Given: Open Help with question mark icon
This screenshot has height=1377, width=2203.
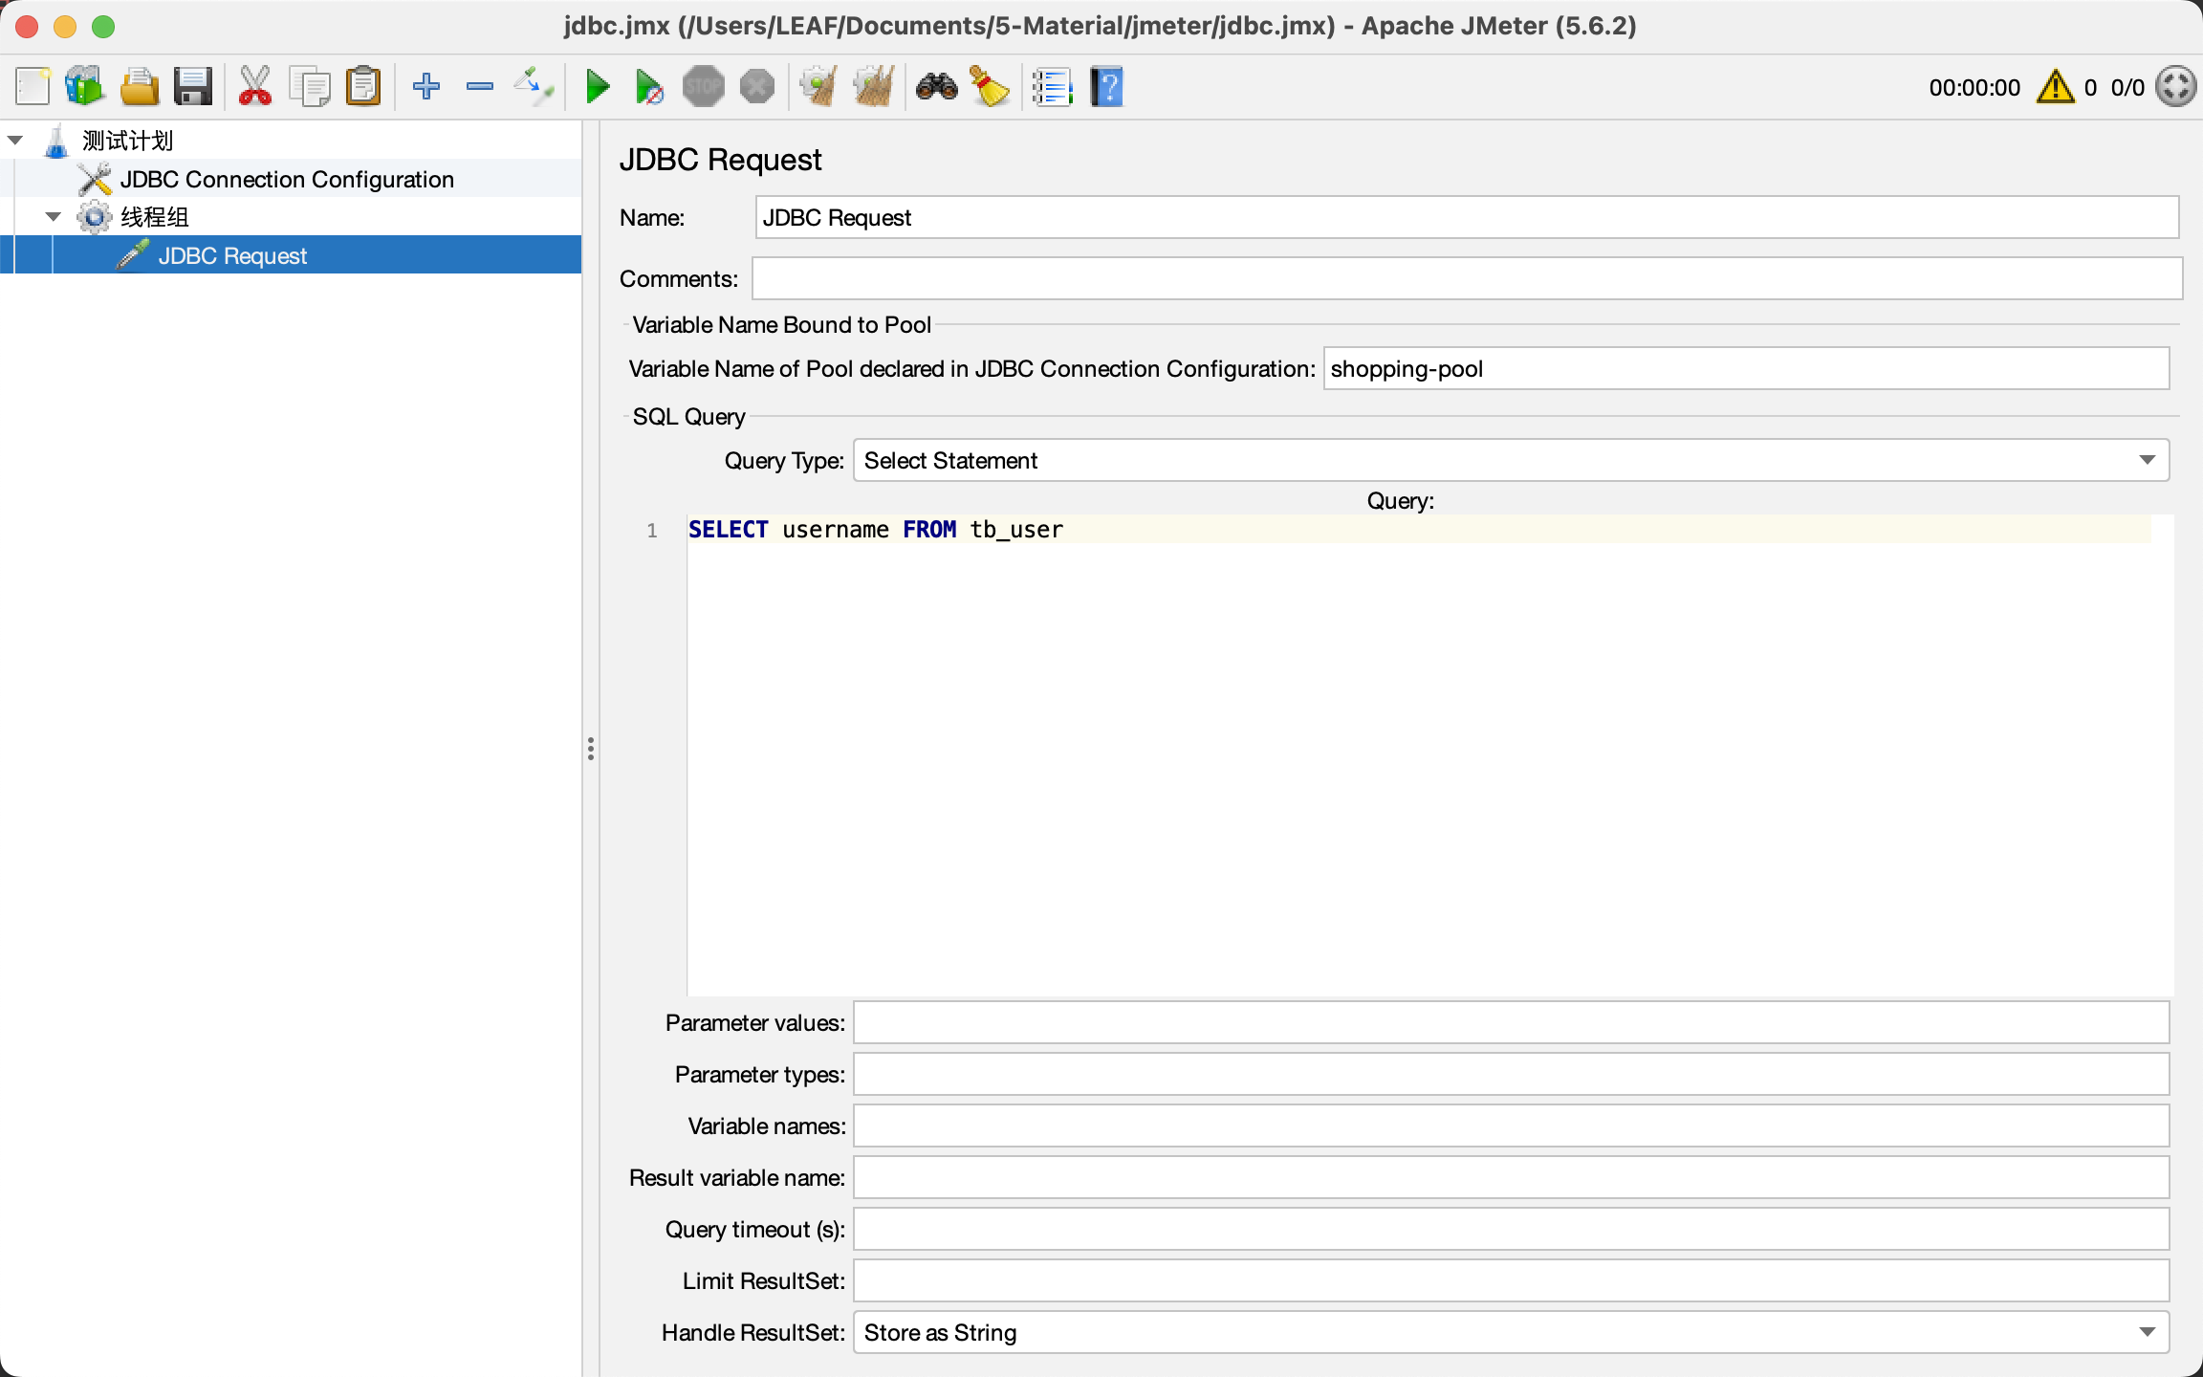Looking at the screenshot, I should tap(1107, 87).
